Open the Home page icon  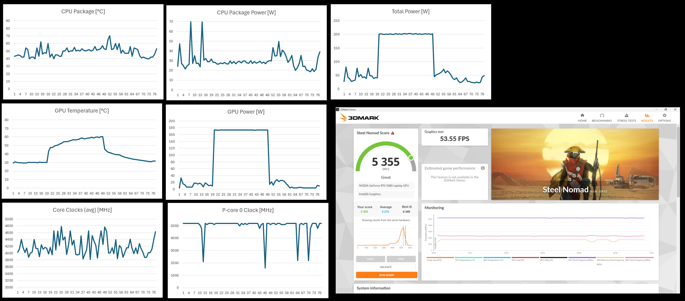tap(582, 116)
